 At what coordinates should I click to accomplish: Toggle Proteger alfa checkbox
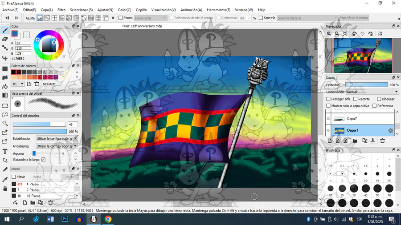[x=328, y=99]
